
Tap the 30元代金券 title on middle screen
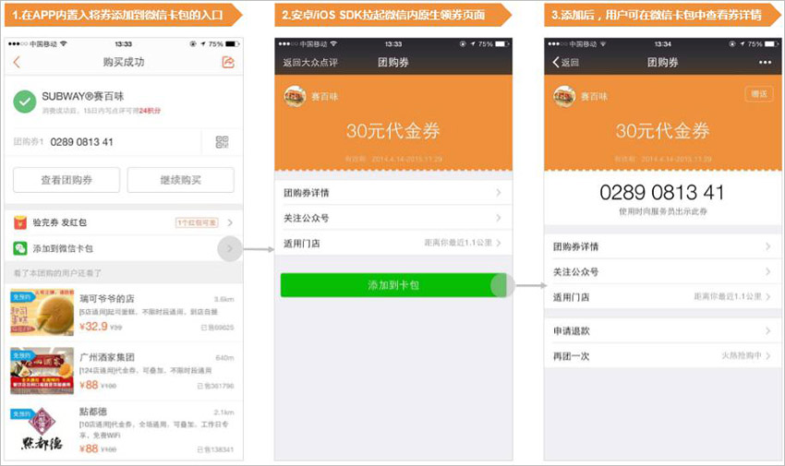pos(393,131)
